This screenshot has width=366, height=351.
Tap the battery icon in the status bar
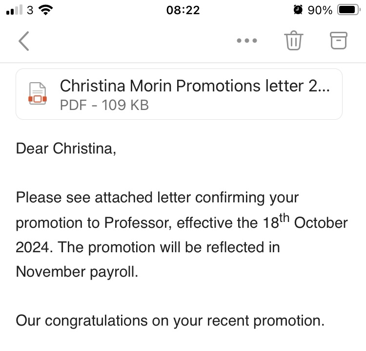coord(348,10)
